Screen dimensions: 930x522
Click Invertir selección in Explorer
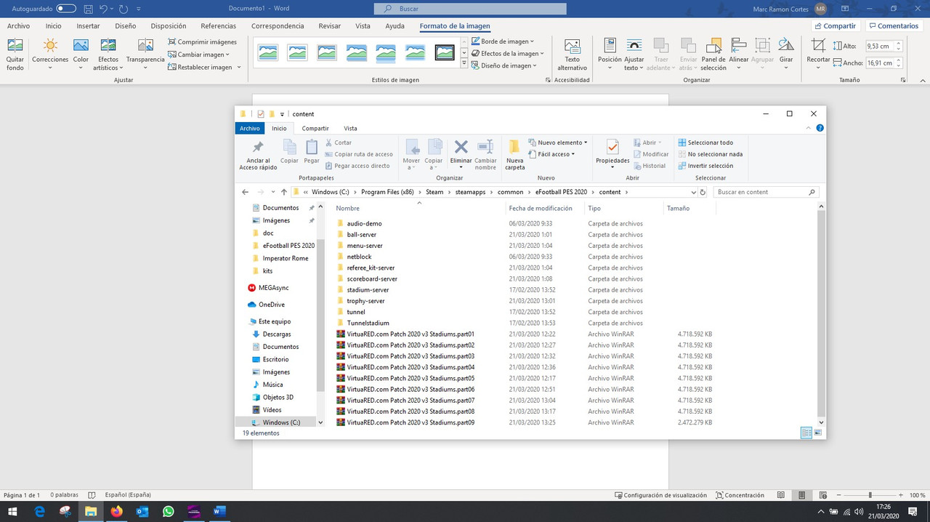coord(705,166)
